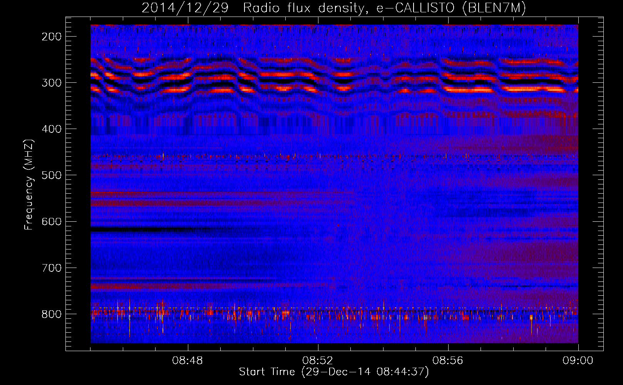Click the 'Start Time (29-Dec-14 08:44:37)' label
This screenshot has height=385, width=623.
(x=334, y=372)
